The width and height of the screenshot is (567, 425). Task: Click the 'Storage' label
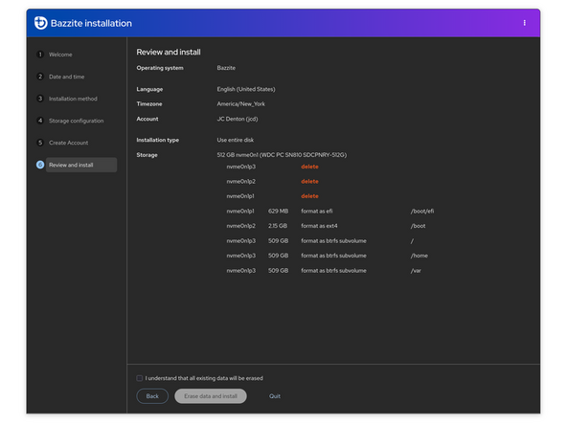tap(147, 155)
